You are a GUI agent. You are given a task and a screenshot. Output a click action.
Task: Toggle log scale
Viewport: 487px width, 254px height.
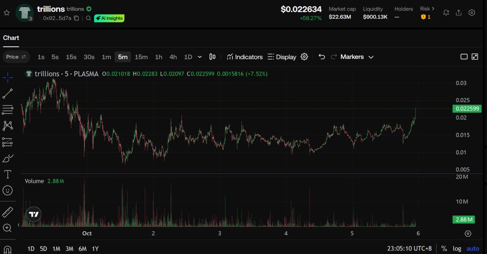pos(457,248)
